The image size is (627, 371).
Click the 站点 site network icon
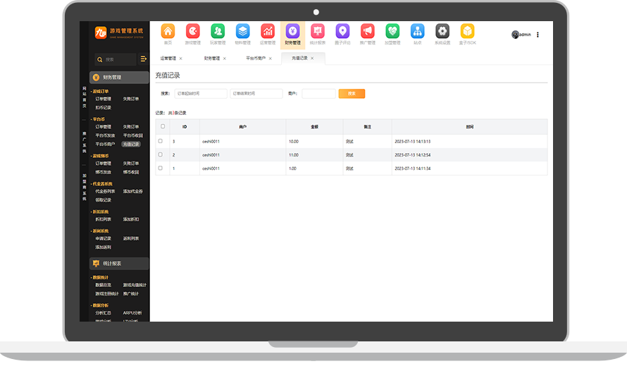tap(417, 32)
